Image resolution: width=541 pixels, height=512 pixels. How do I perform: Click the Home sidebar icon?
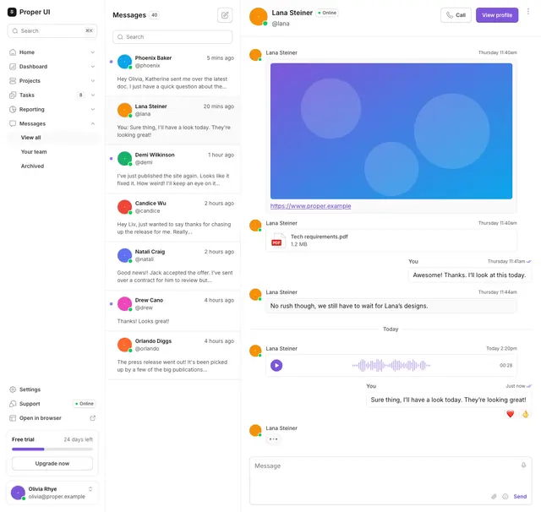13,52
